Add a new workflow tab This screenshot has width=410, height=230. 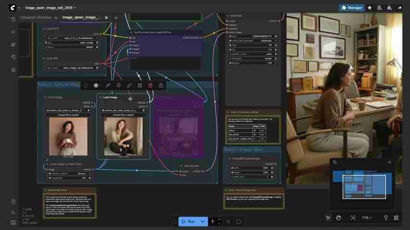click(116, 18)
